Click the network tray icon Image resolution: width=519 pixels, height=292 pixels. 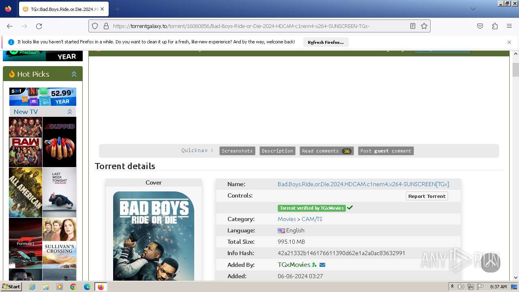[x=471, y=287]
